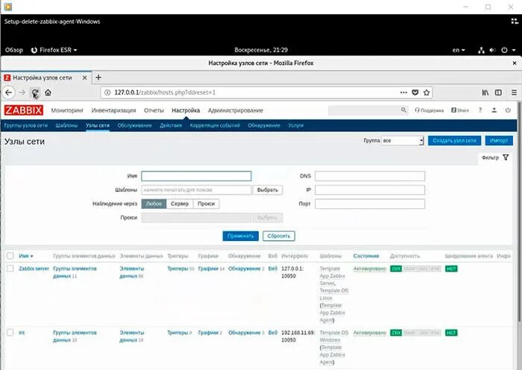Click the logout power icon in Zabbix
Image resolution: width=522 pixels, height=370 pixels.
point(508,110)
